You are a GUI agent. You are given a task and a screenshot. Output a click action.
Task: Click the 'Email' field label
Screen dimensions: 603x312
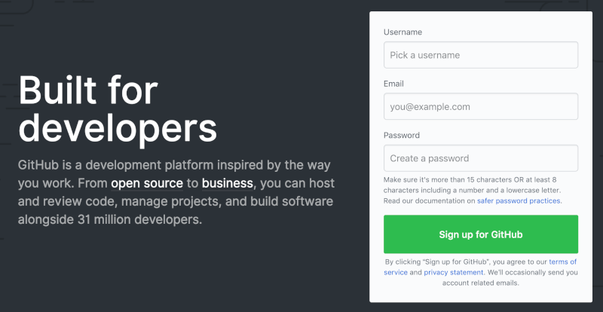(393, 84)
